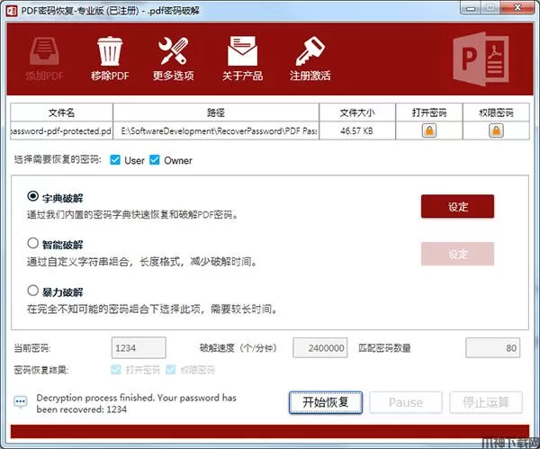Screen dimensions: 540x449
Task: Click the lock icon under 权限密码
Action: click(x=496, y=130)
